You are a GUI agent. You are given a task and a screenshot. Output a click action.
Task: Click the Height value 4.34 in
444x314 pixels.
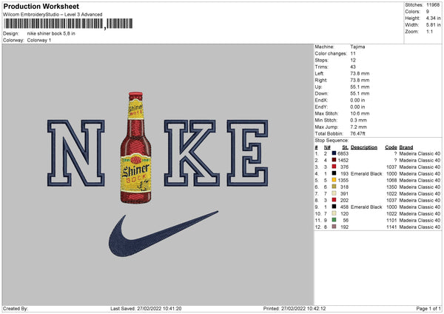[x=433, y=18]
